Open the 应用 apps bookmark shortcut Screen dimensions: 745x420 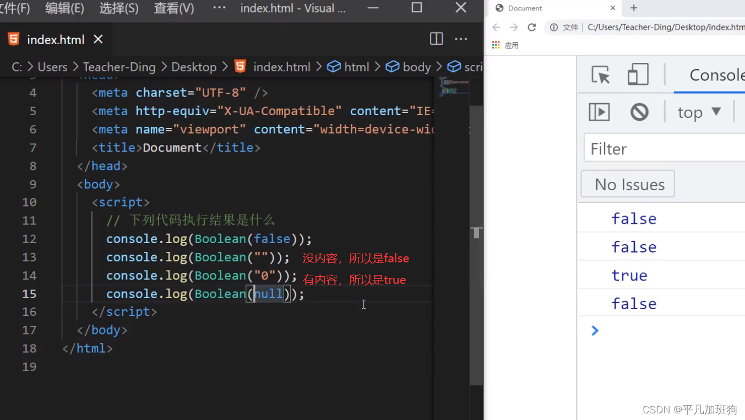point(505,45)
